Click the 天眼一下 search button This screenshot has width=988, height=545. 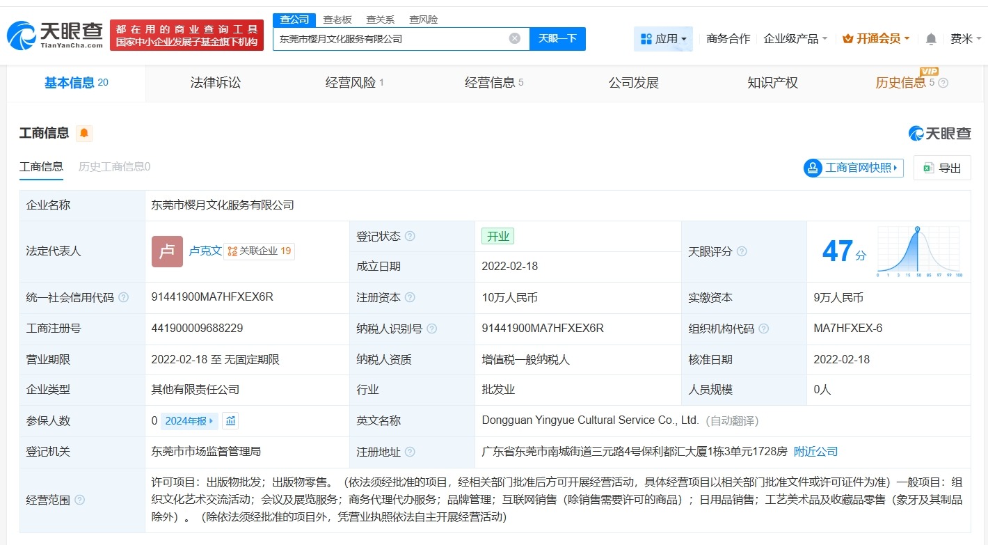tap(559, 38)
